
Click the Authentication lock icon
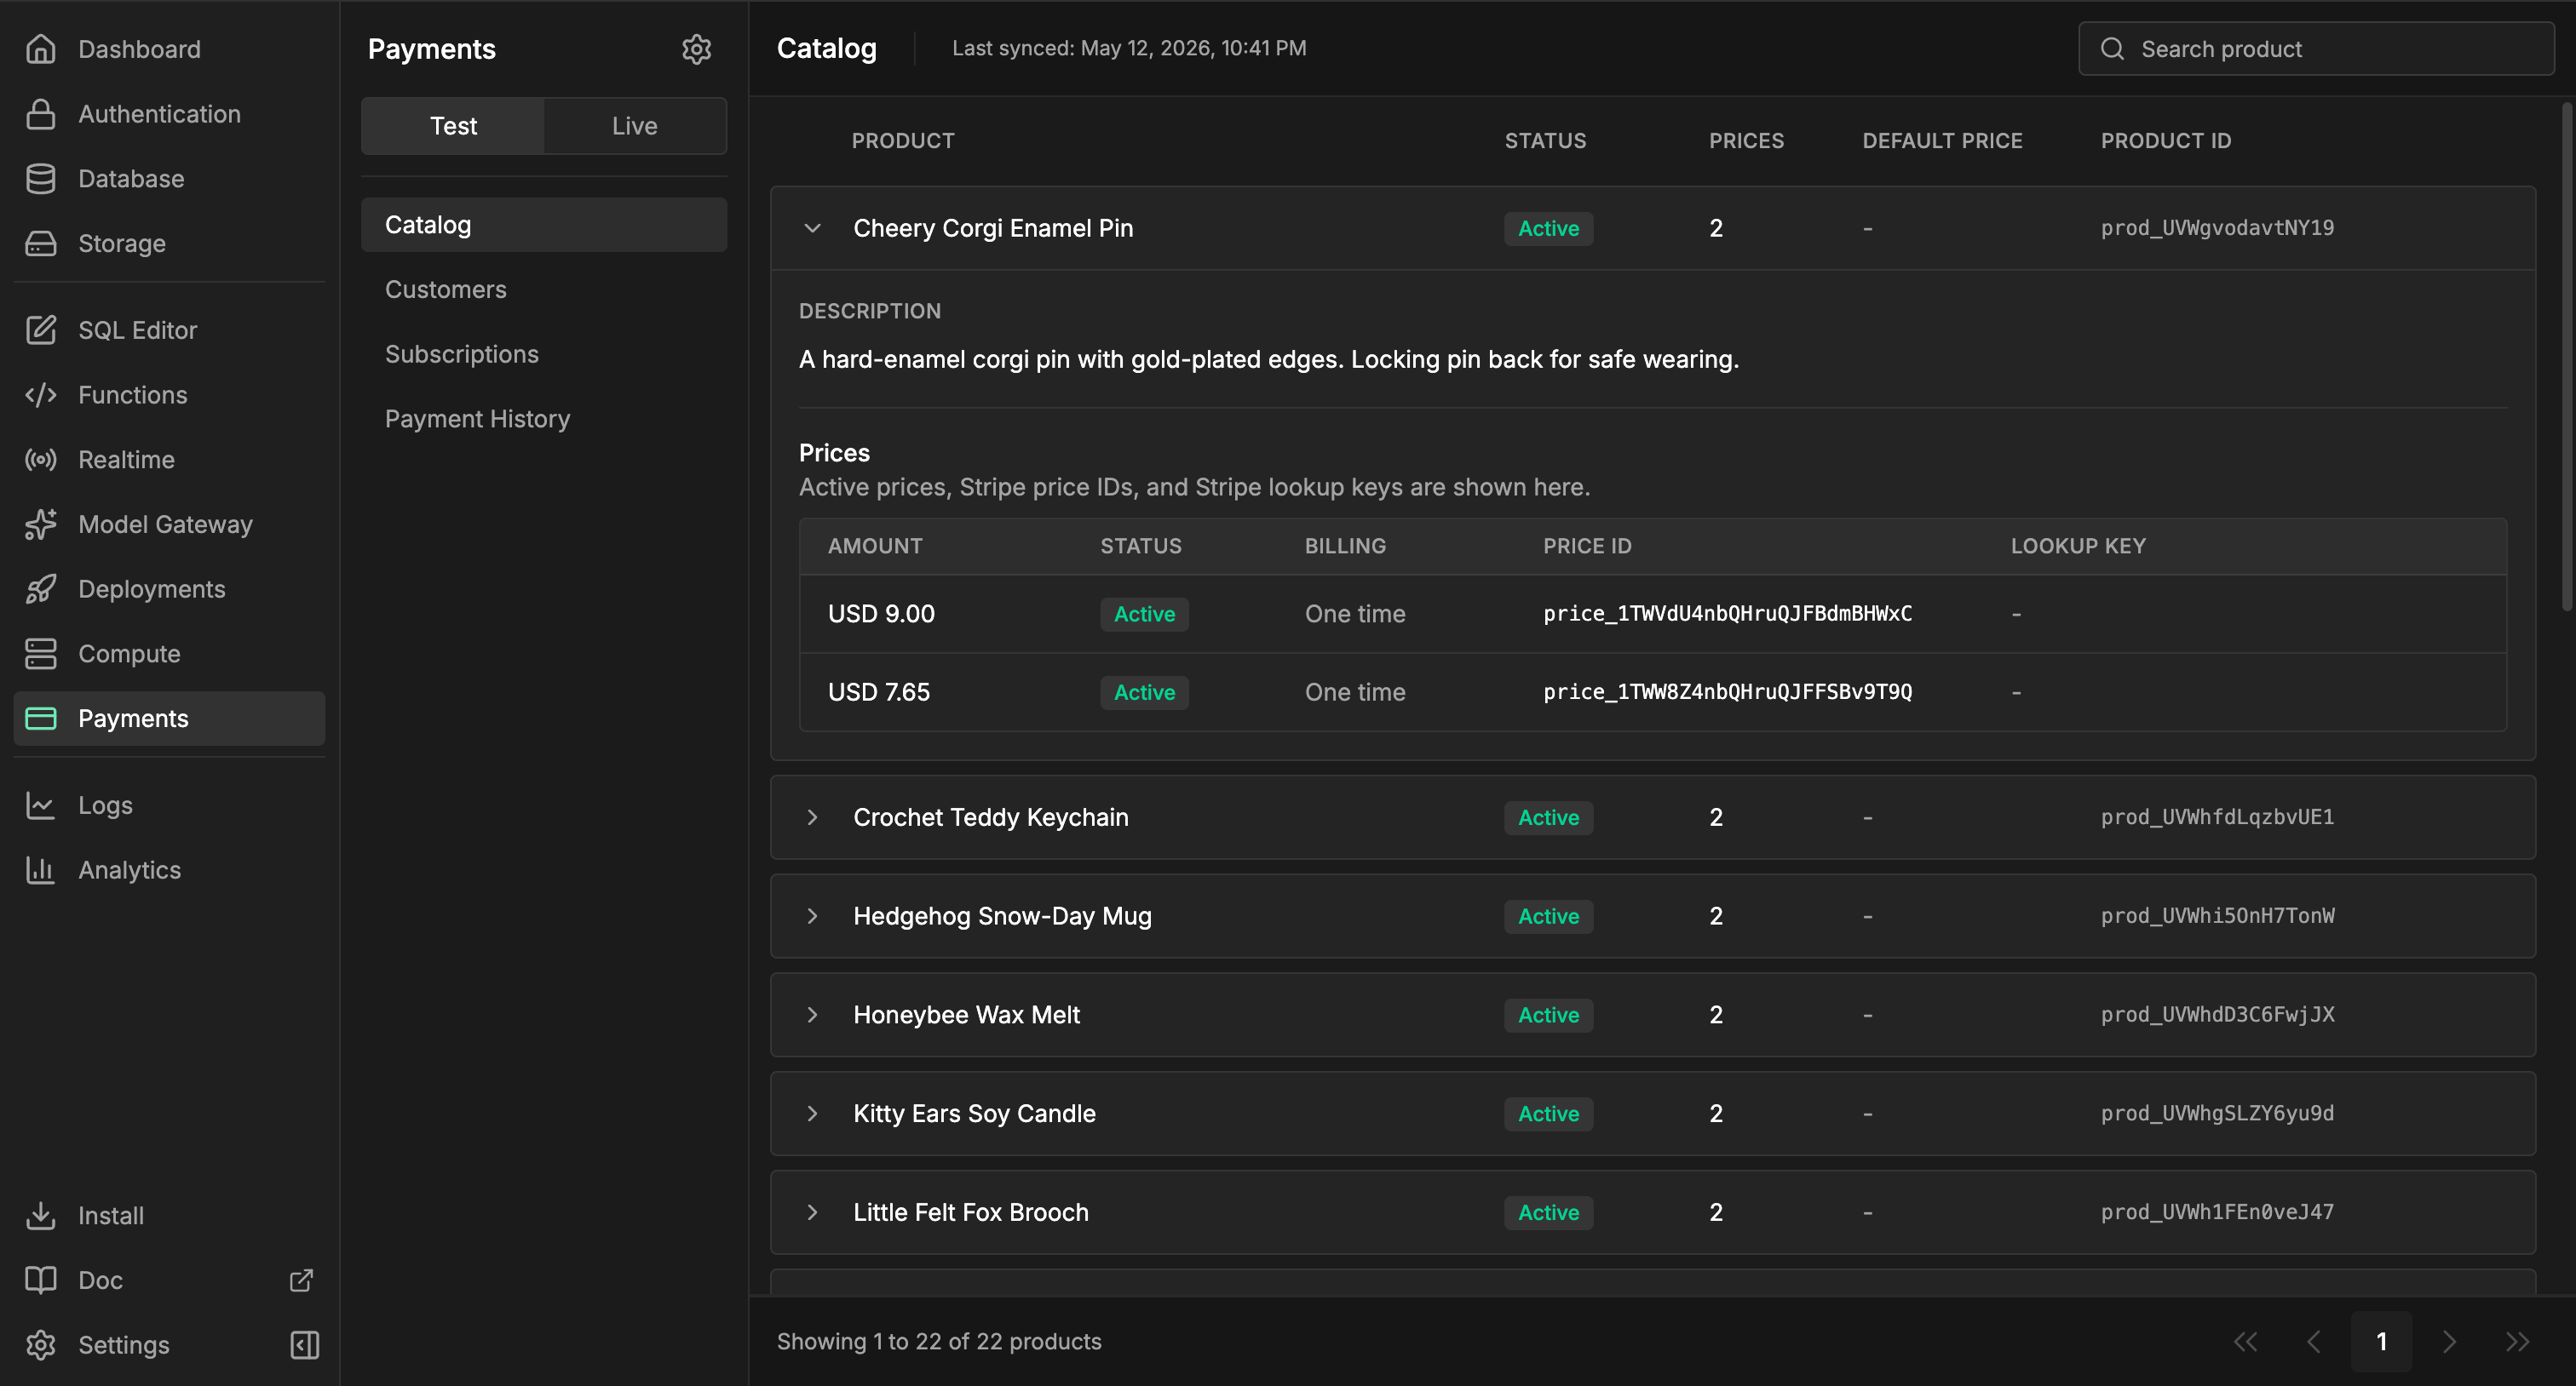41,114
